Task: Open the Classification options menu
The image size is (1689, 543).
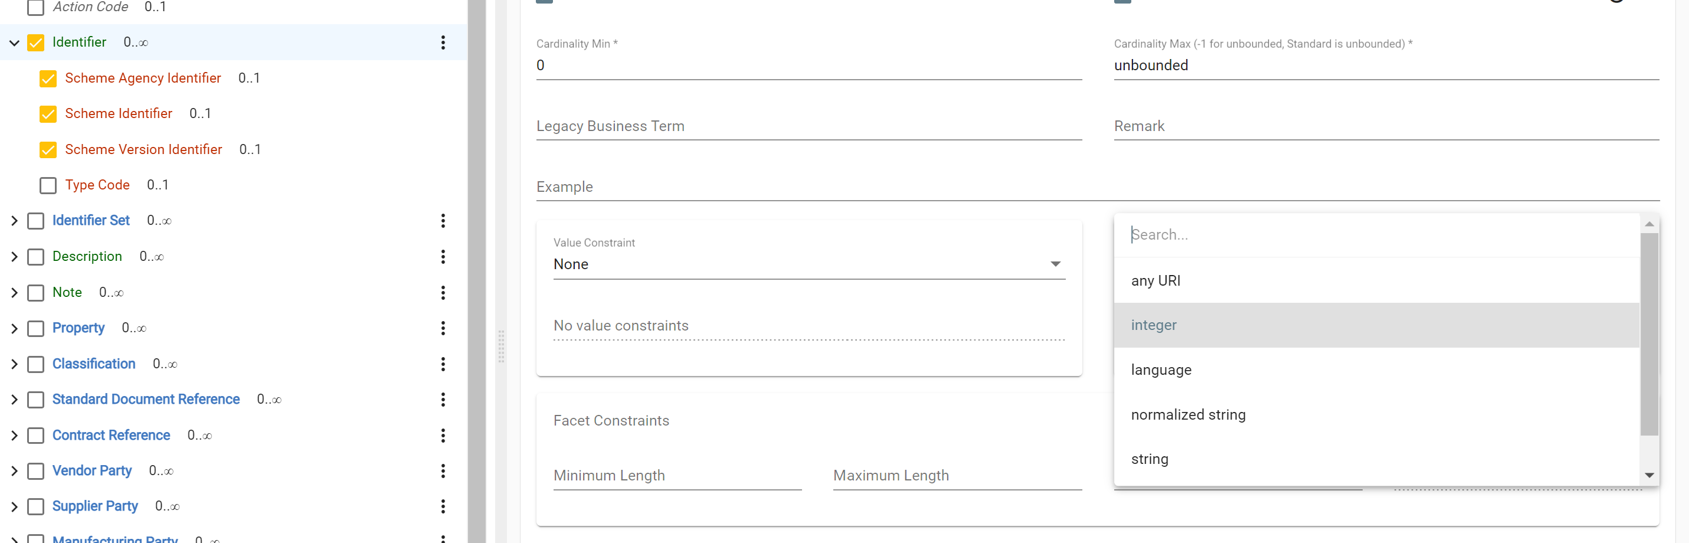Action: pos(444,365)
